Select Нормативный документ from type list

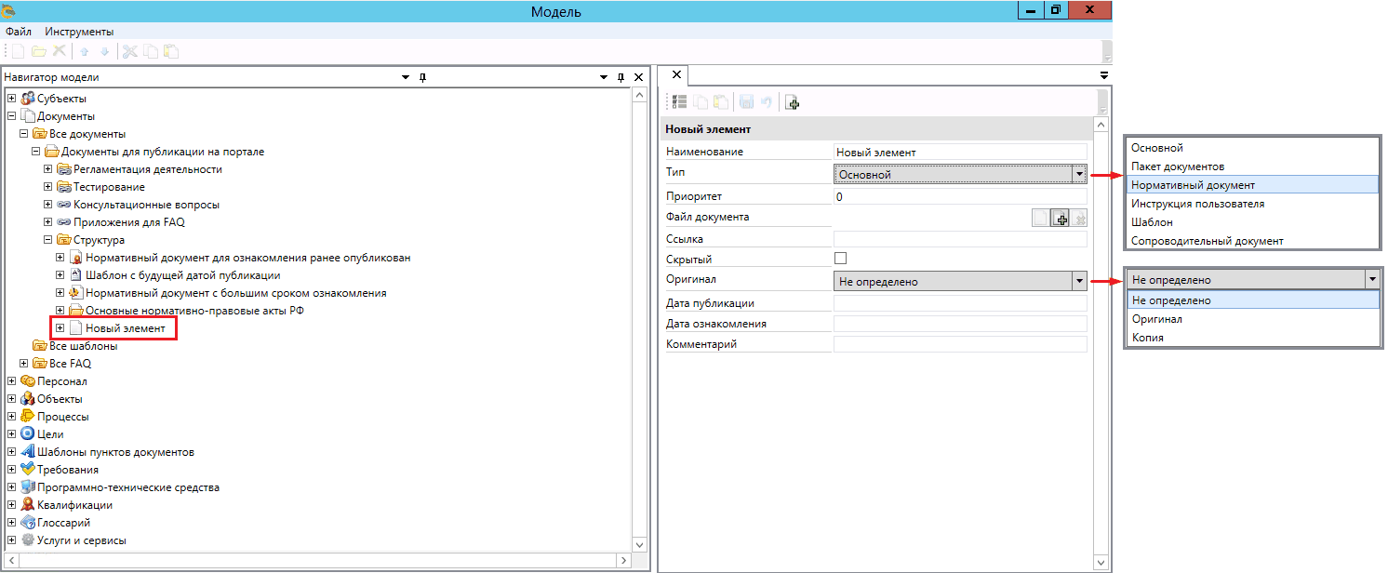point(1193,185)
